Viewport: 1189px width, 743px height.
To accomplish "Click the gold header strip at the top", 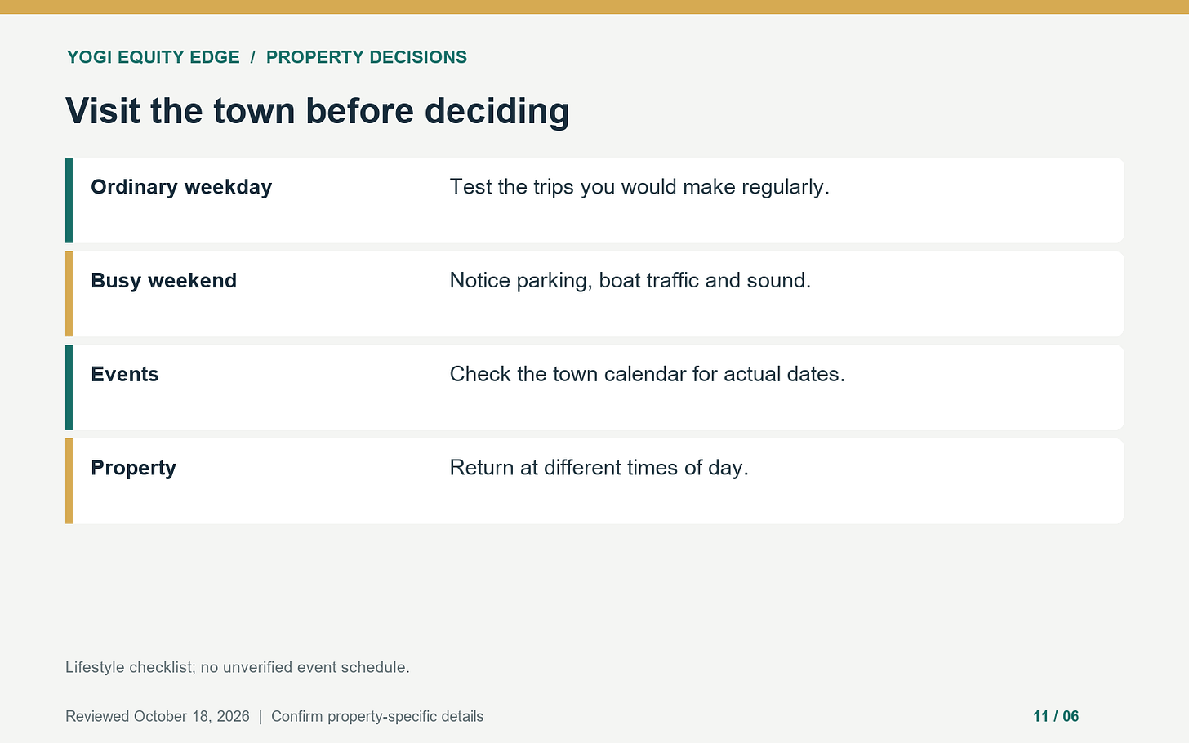I will coord(594,7).
